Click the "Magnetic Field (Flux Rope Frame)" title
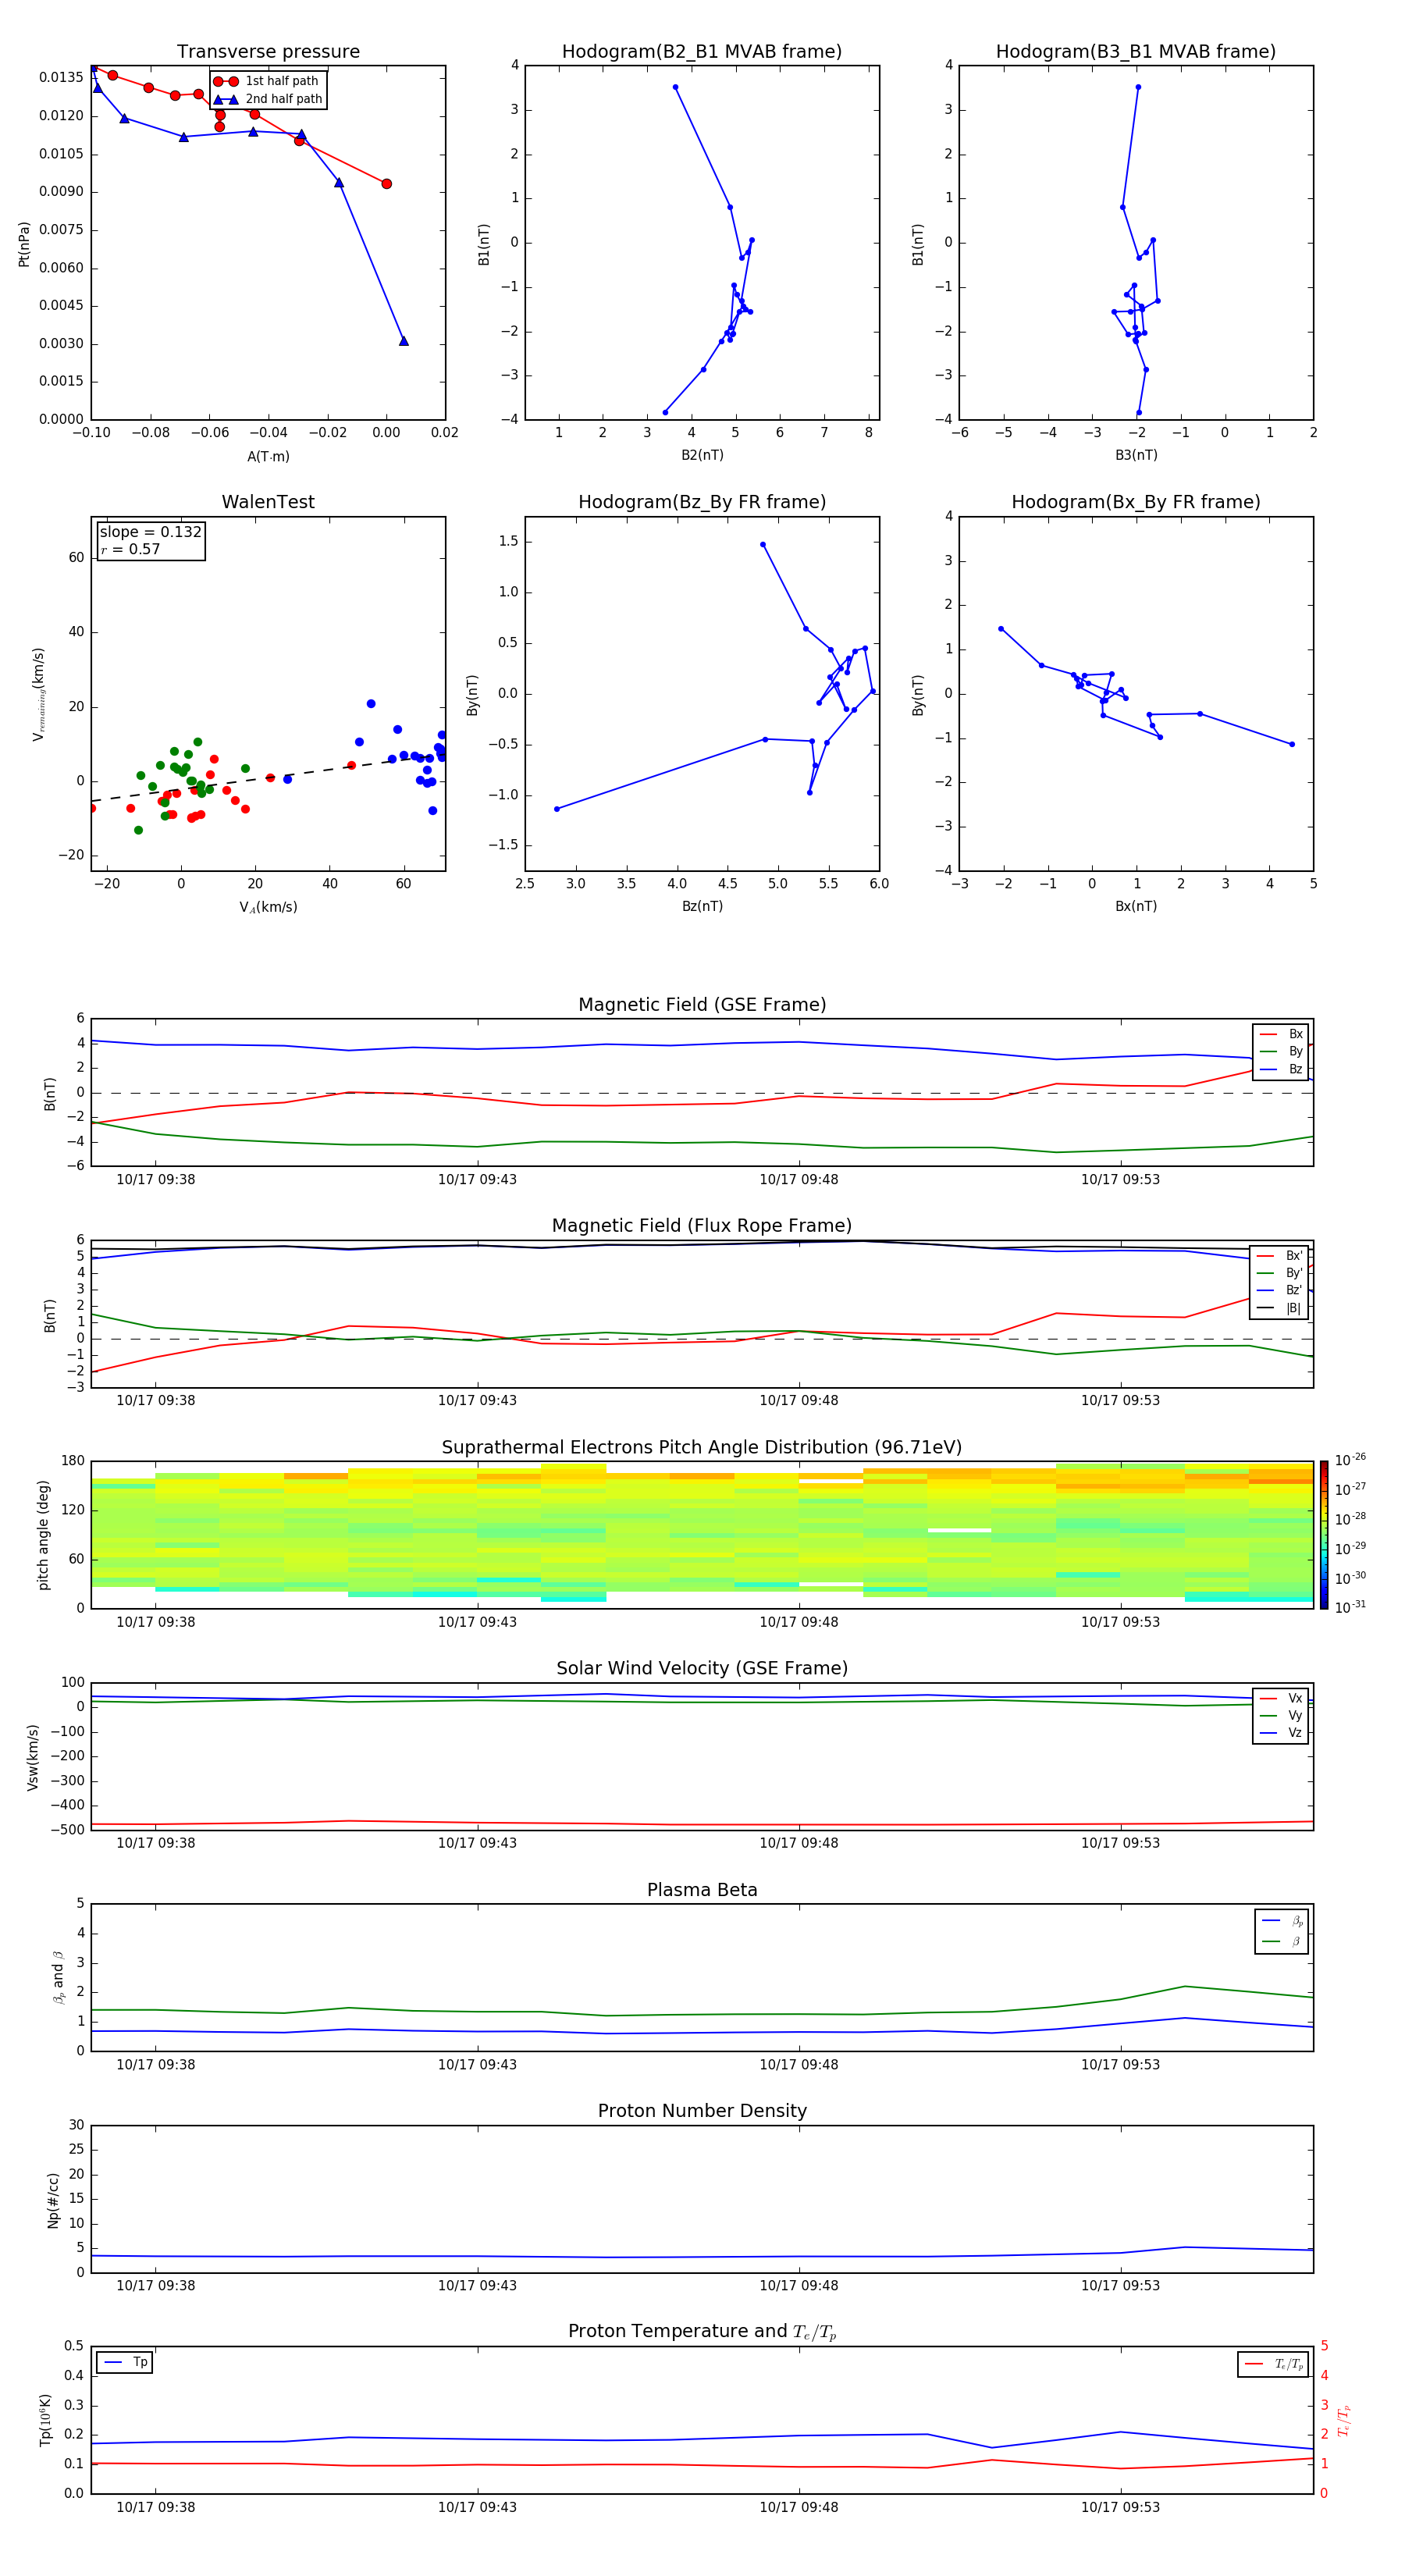Image resolution: width=1405 pixels, height=2576 pixels. pyautogui.click(x=702, y=1226)
